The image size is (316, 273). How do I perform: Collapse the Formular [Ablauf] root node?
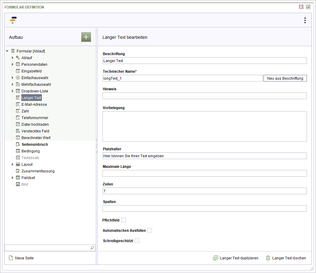pyautogui.click(x=7, y=51)
